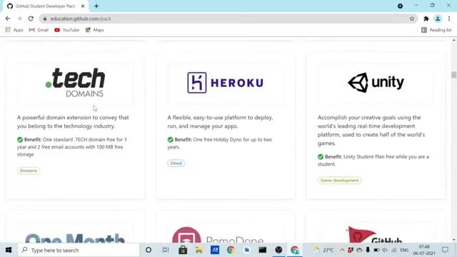Open a new browser tab
Image resolution: width=457 pixels, height=257 pixels.
96,6
